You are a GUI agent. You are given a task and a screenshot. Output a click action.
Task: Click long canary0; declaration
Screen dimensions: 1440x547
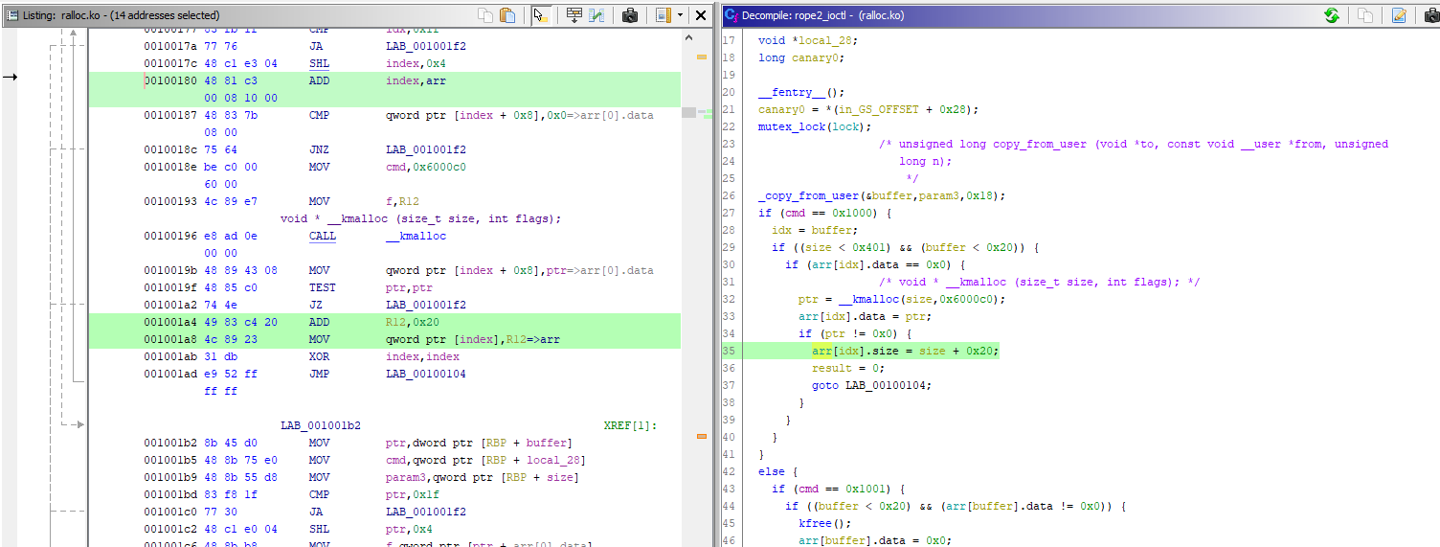pyautogui.click(x=801, y=57)
